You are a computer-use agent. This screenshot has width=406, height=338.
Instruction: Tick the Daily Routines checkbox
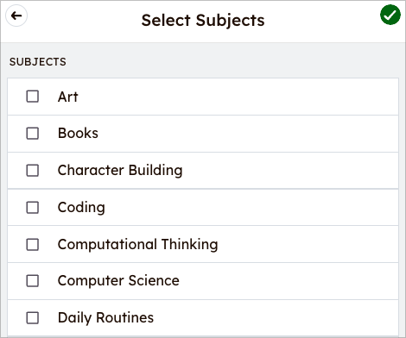coord(33,318)
